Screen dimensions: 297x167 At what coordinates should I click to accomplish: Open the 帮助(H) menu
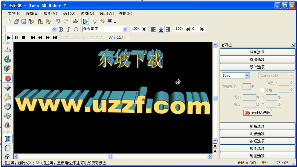[x=125, y=13]
